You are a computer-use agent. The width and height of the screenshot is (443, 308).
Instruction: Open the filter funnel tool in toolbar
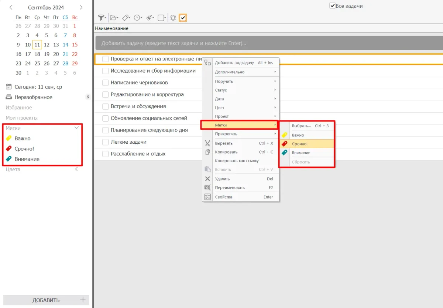point(101,18)
